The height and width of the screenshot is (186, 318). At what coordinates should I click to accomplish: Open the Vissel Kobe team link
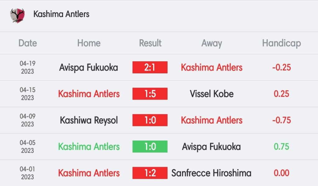pos(211,94)
